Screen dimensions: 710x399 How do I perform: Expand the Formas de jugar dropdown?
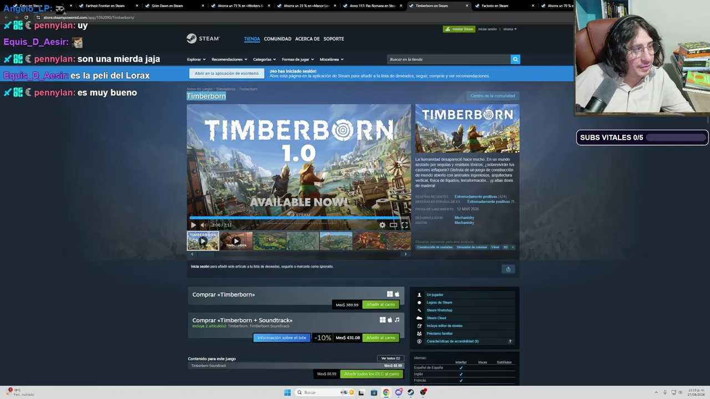298,59
